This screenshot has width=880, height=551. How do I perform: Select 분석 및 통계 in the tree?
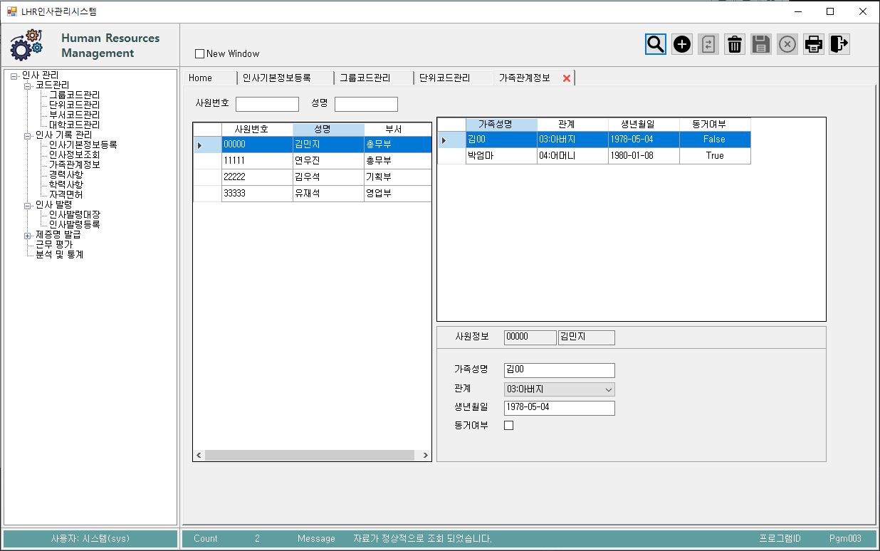[x=60, y=255]
